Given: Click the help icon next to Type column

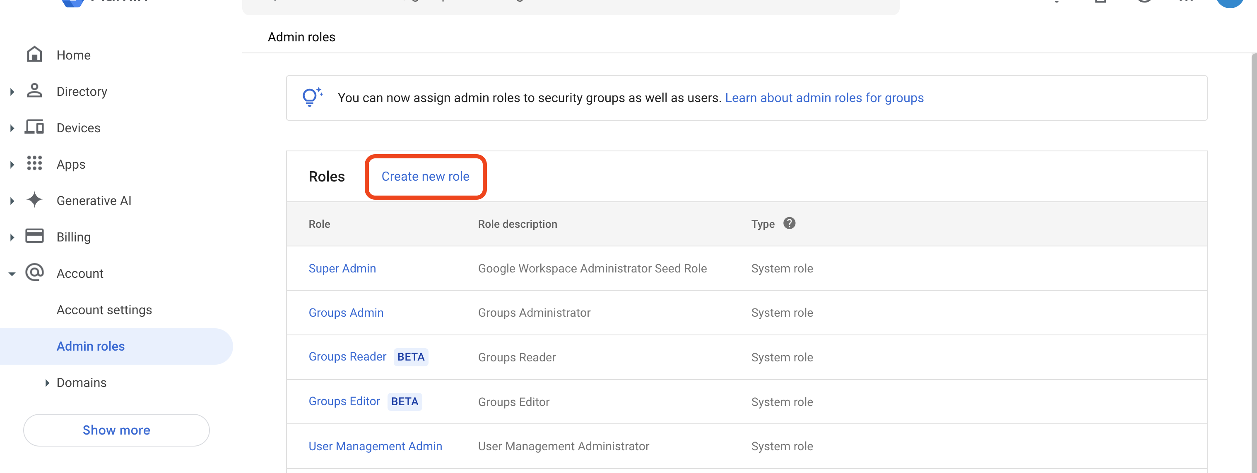Looking at the screenshot, I should pyautogui.click(x=790, y=224).
